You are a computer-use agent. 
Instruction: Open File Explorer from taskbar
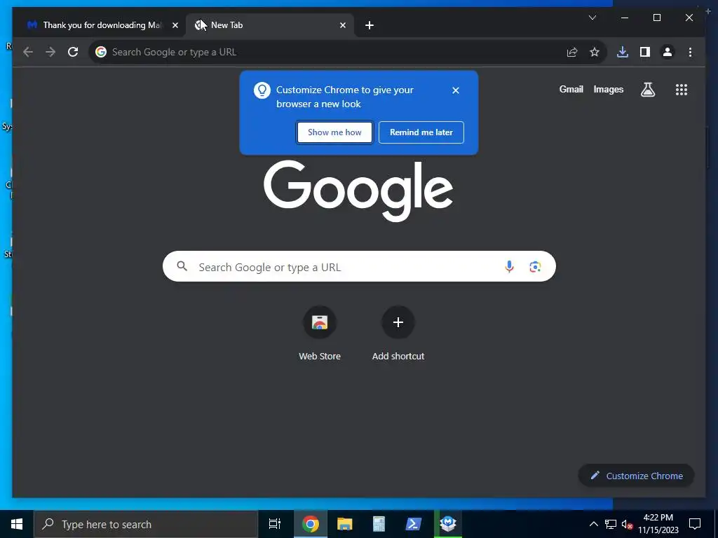345,524
